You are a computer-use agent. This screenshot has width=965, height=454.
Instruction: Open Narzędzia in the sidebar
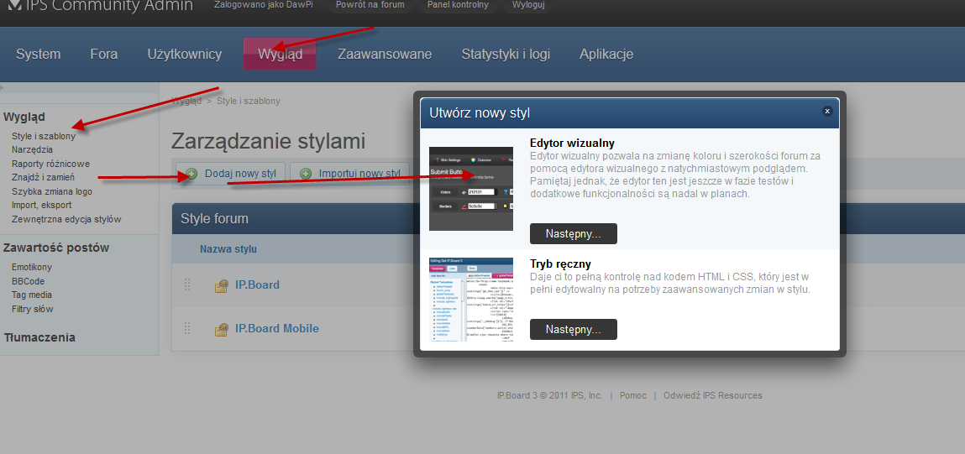pos(32,149)
